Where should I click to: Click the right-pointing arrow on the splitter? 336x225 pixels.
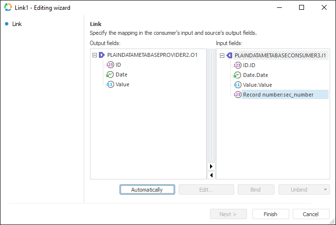point(211,167)
